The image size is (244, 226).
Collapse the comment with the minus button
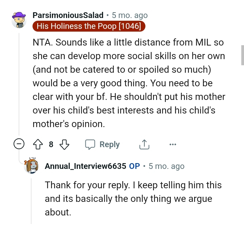click(x=19, y=145)
